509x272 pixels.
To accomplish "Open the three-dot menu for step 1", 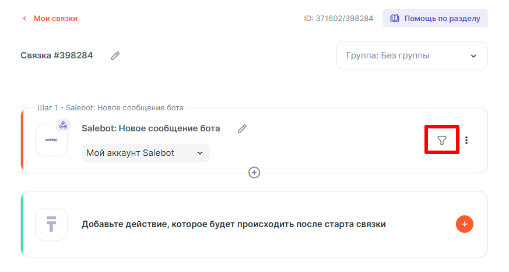I will pyautogui.click(x=466, y=140).
